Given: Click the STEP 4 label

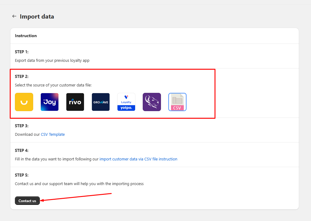Looking at the screenshot, I should coord(22,150).
